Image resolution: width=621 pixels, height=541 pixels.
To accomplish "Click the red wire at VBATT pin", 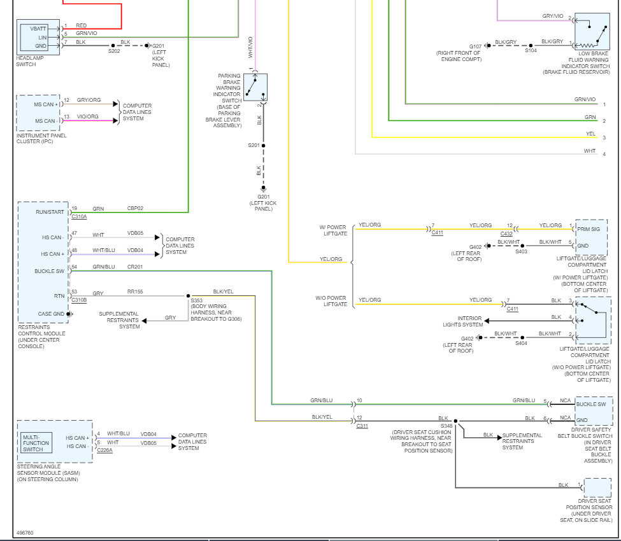I will coord(96,29).
